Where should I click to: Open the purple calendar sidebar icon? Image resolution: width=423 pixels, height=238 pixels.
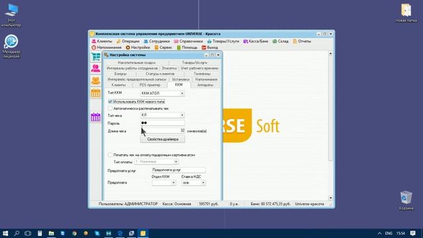95,118
